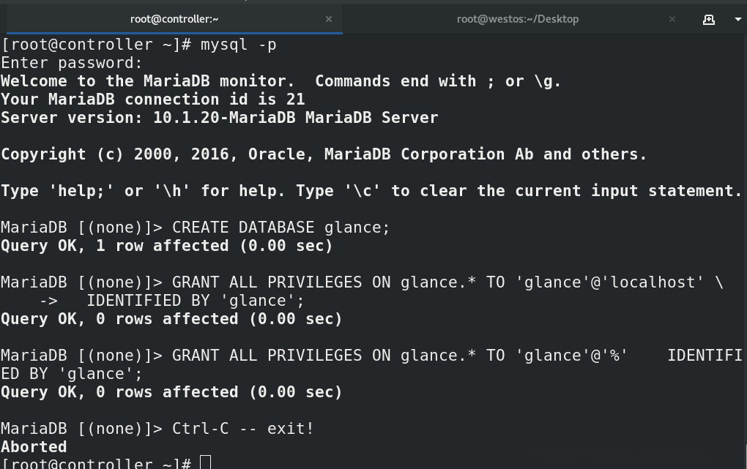Image resolution: width=747 pixels, height=469 pixels.
Task: Click the cursor block at the bottom prompt
Action: (205, 463)
